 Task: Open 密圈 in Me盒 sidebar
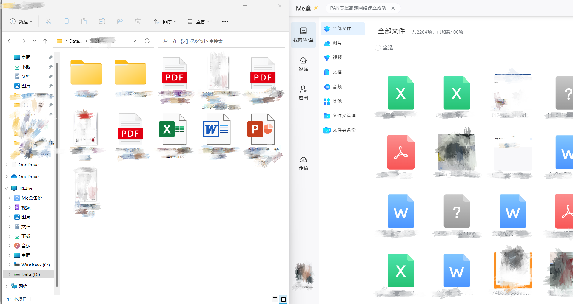[303, 93]
